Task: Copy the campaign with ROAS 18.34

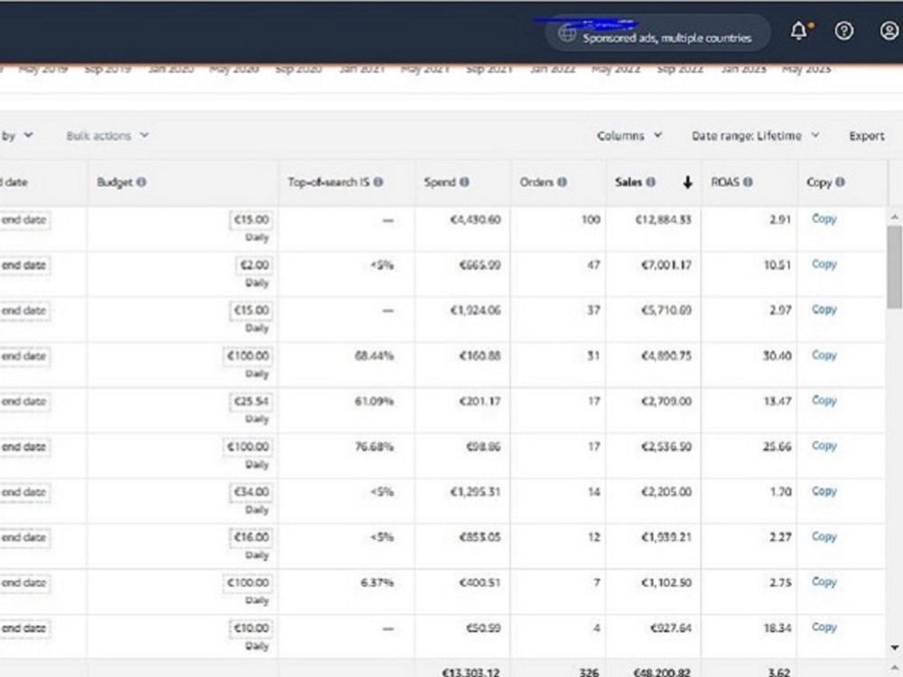Action: coord(824,627)
